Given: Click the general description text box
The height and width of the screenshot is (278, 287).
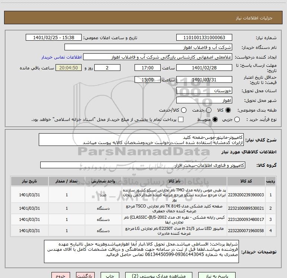Looking at the screenshot, I should (141, 140).
